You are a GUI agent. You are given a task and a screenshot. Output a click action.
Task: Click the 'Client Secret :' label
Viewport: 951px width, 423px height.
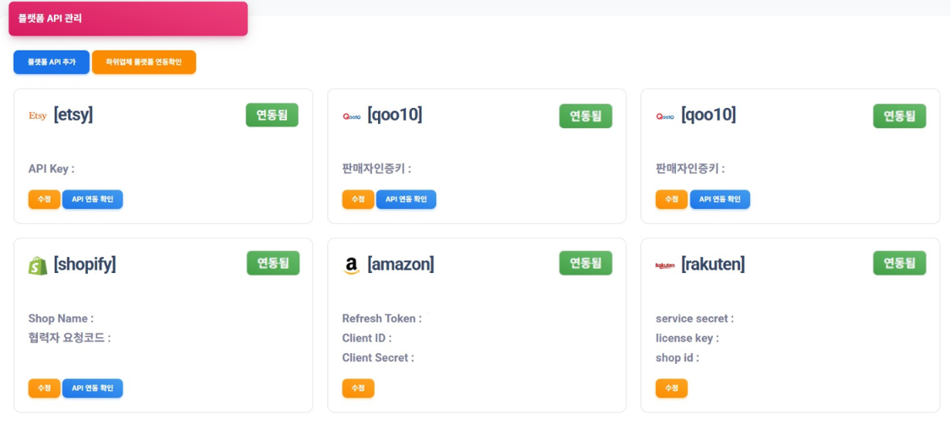(378, 357)
